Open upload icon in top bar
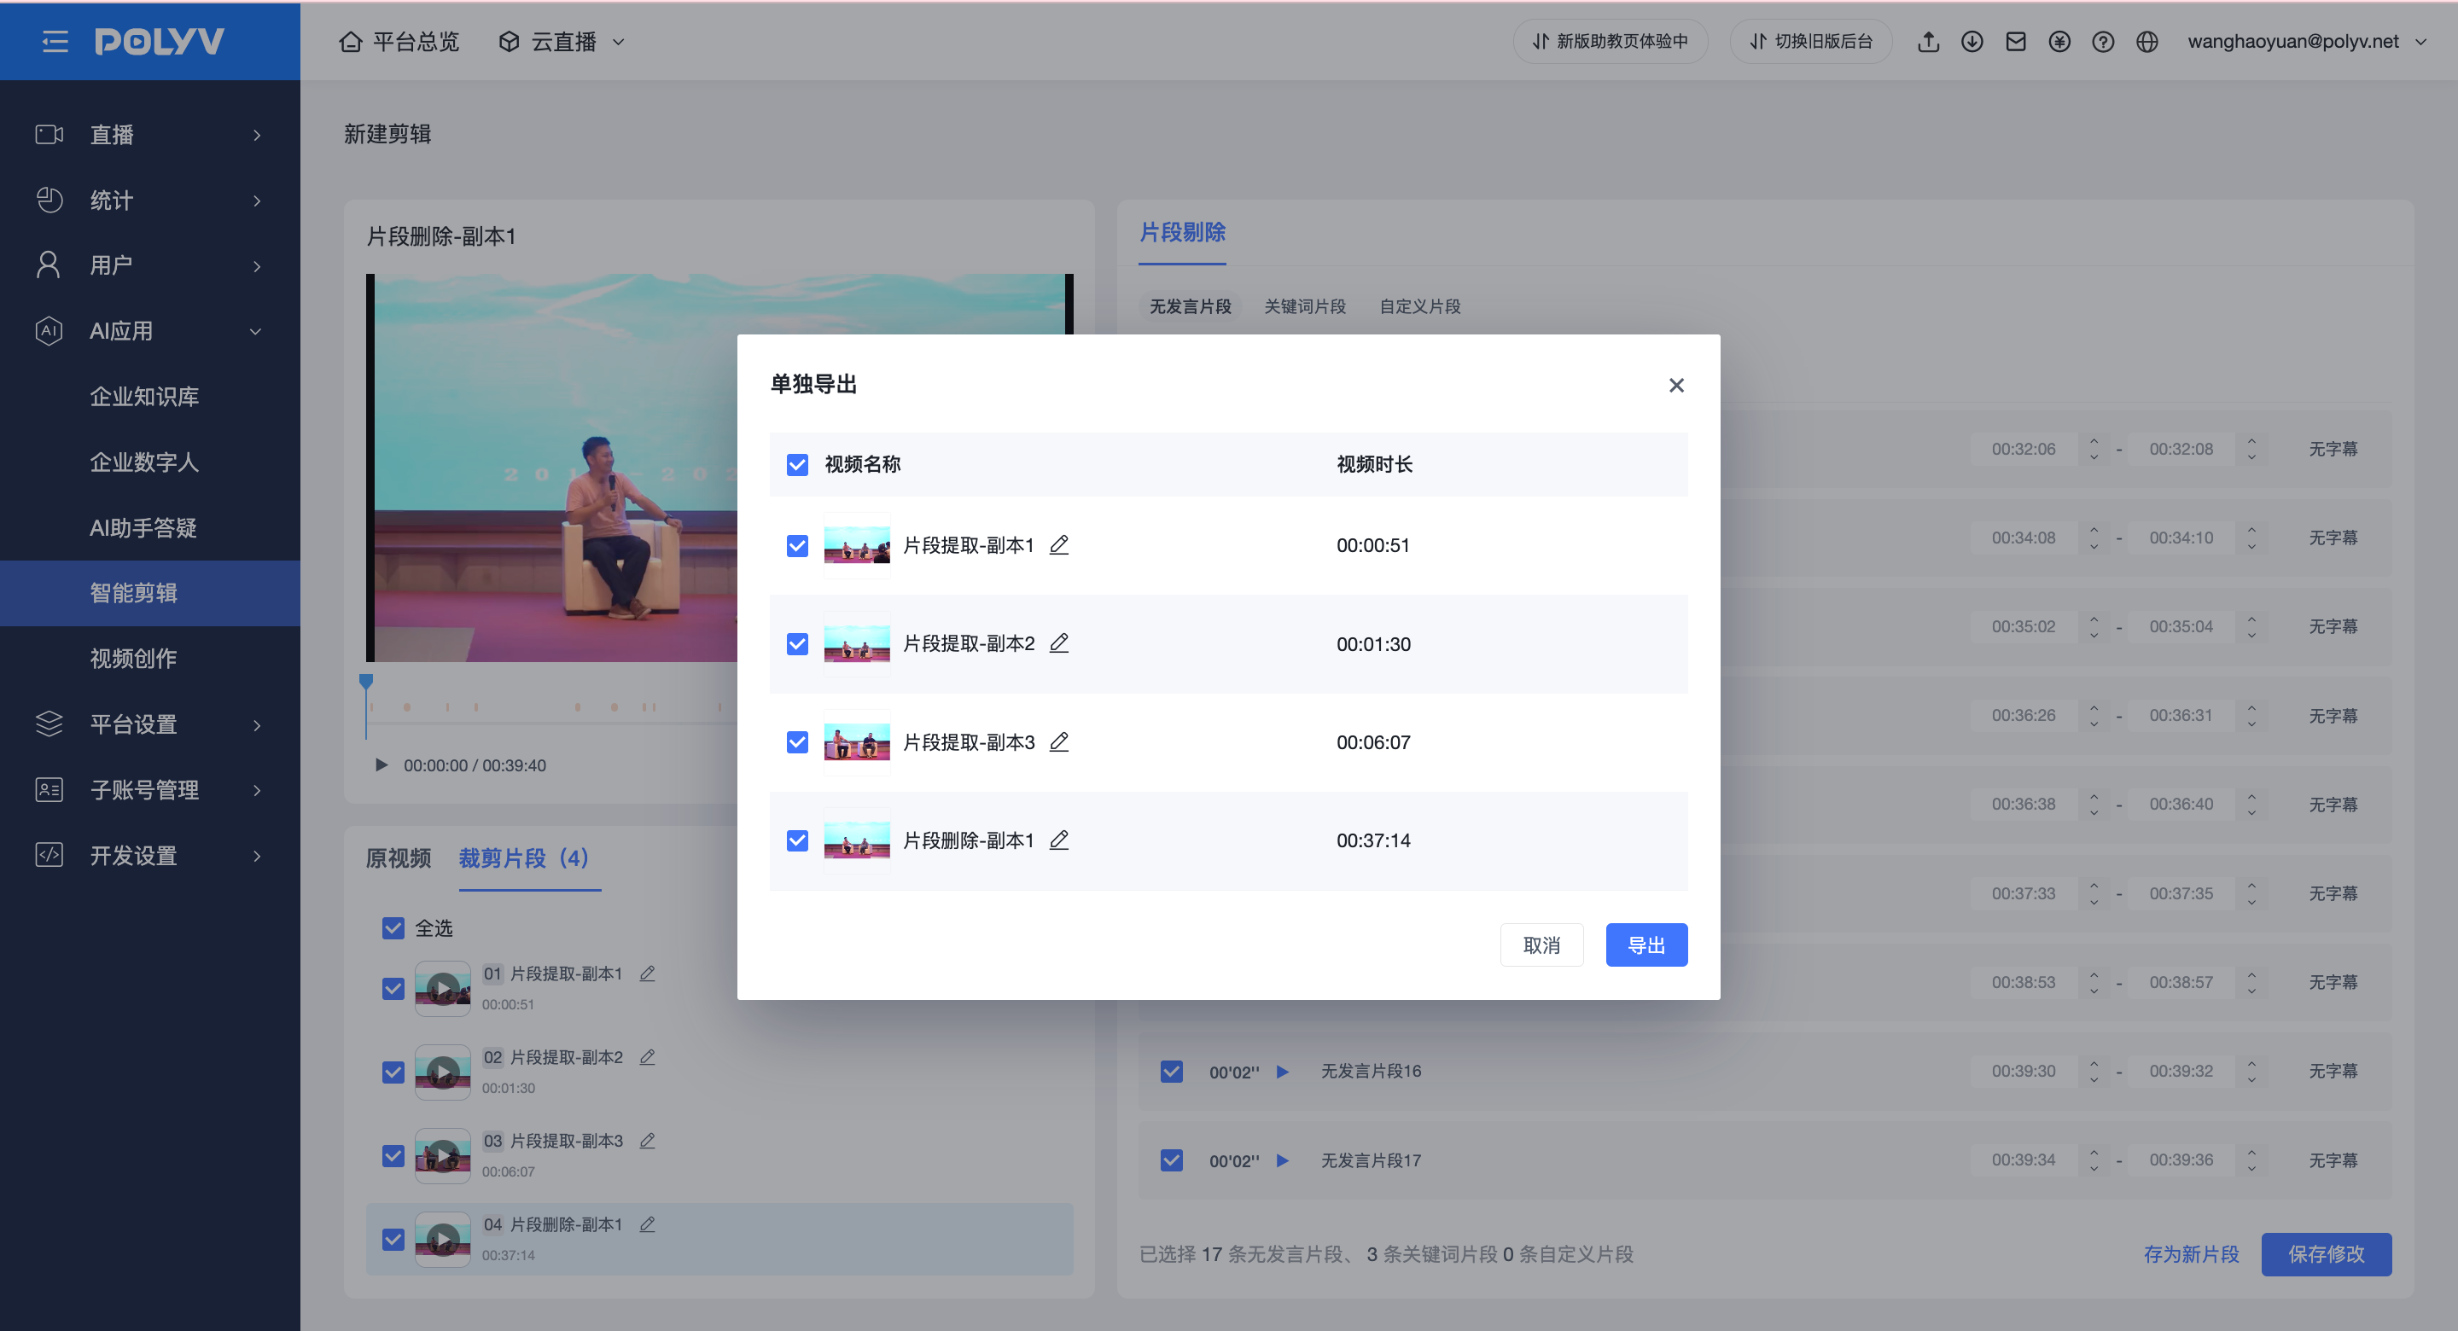The width and height of the screenshot is (2458, 1331). click(1929, 42)
